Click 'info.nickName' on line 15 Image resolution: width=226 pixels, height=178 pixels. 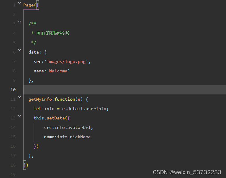[74, 137]
